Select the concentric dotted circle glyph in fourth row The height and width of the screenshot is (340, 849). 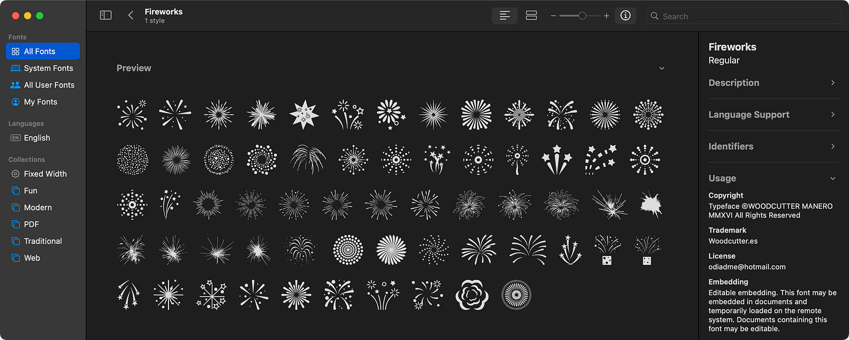click(348, 249)
